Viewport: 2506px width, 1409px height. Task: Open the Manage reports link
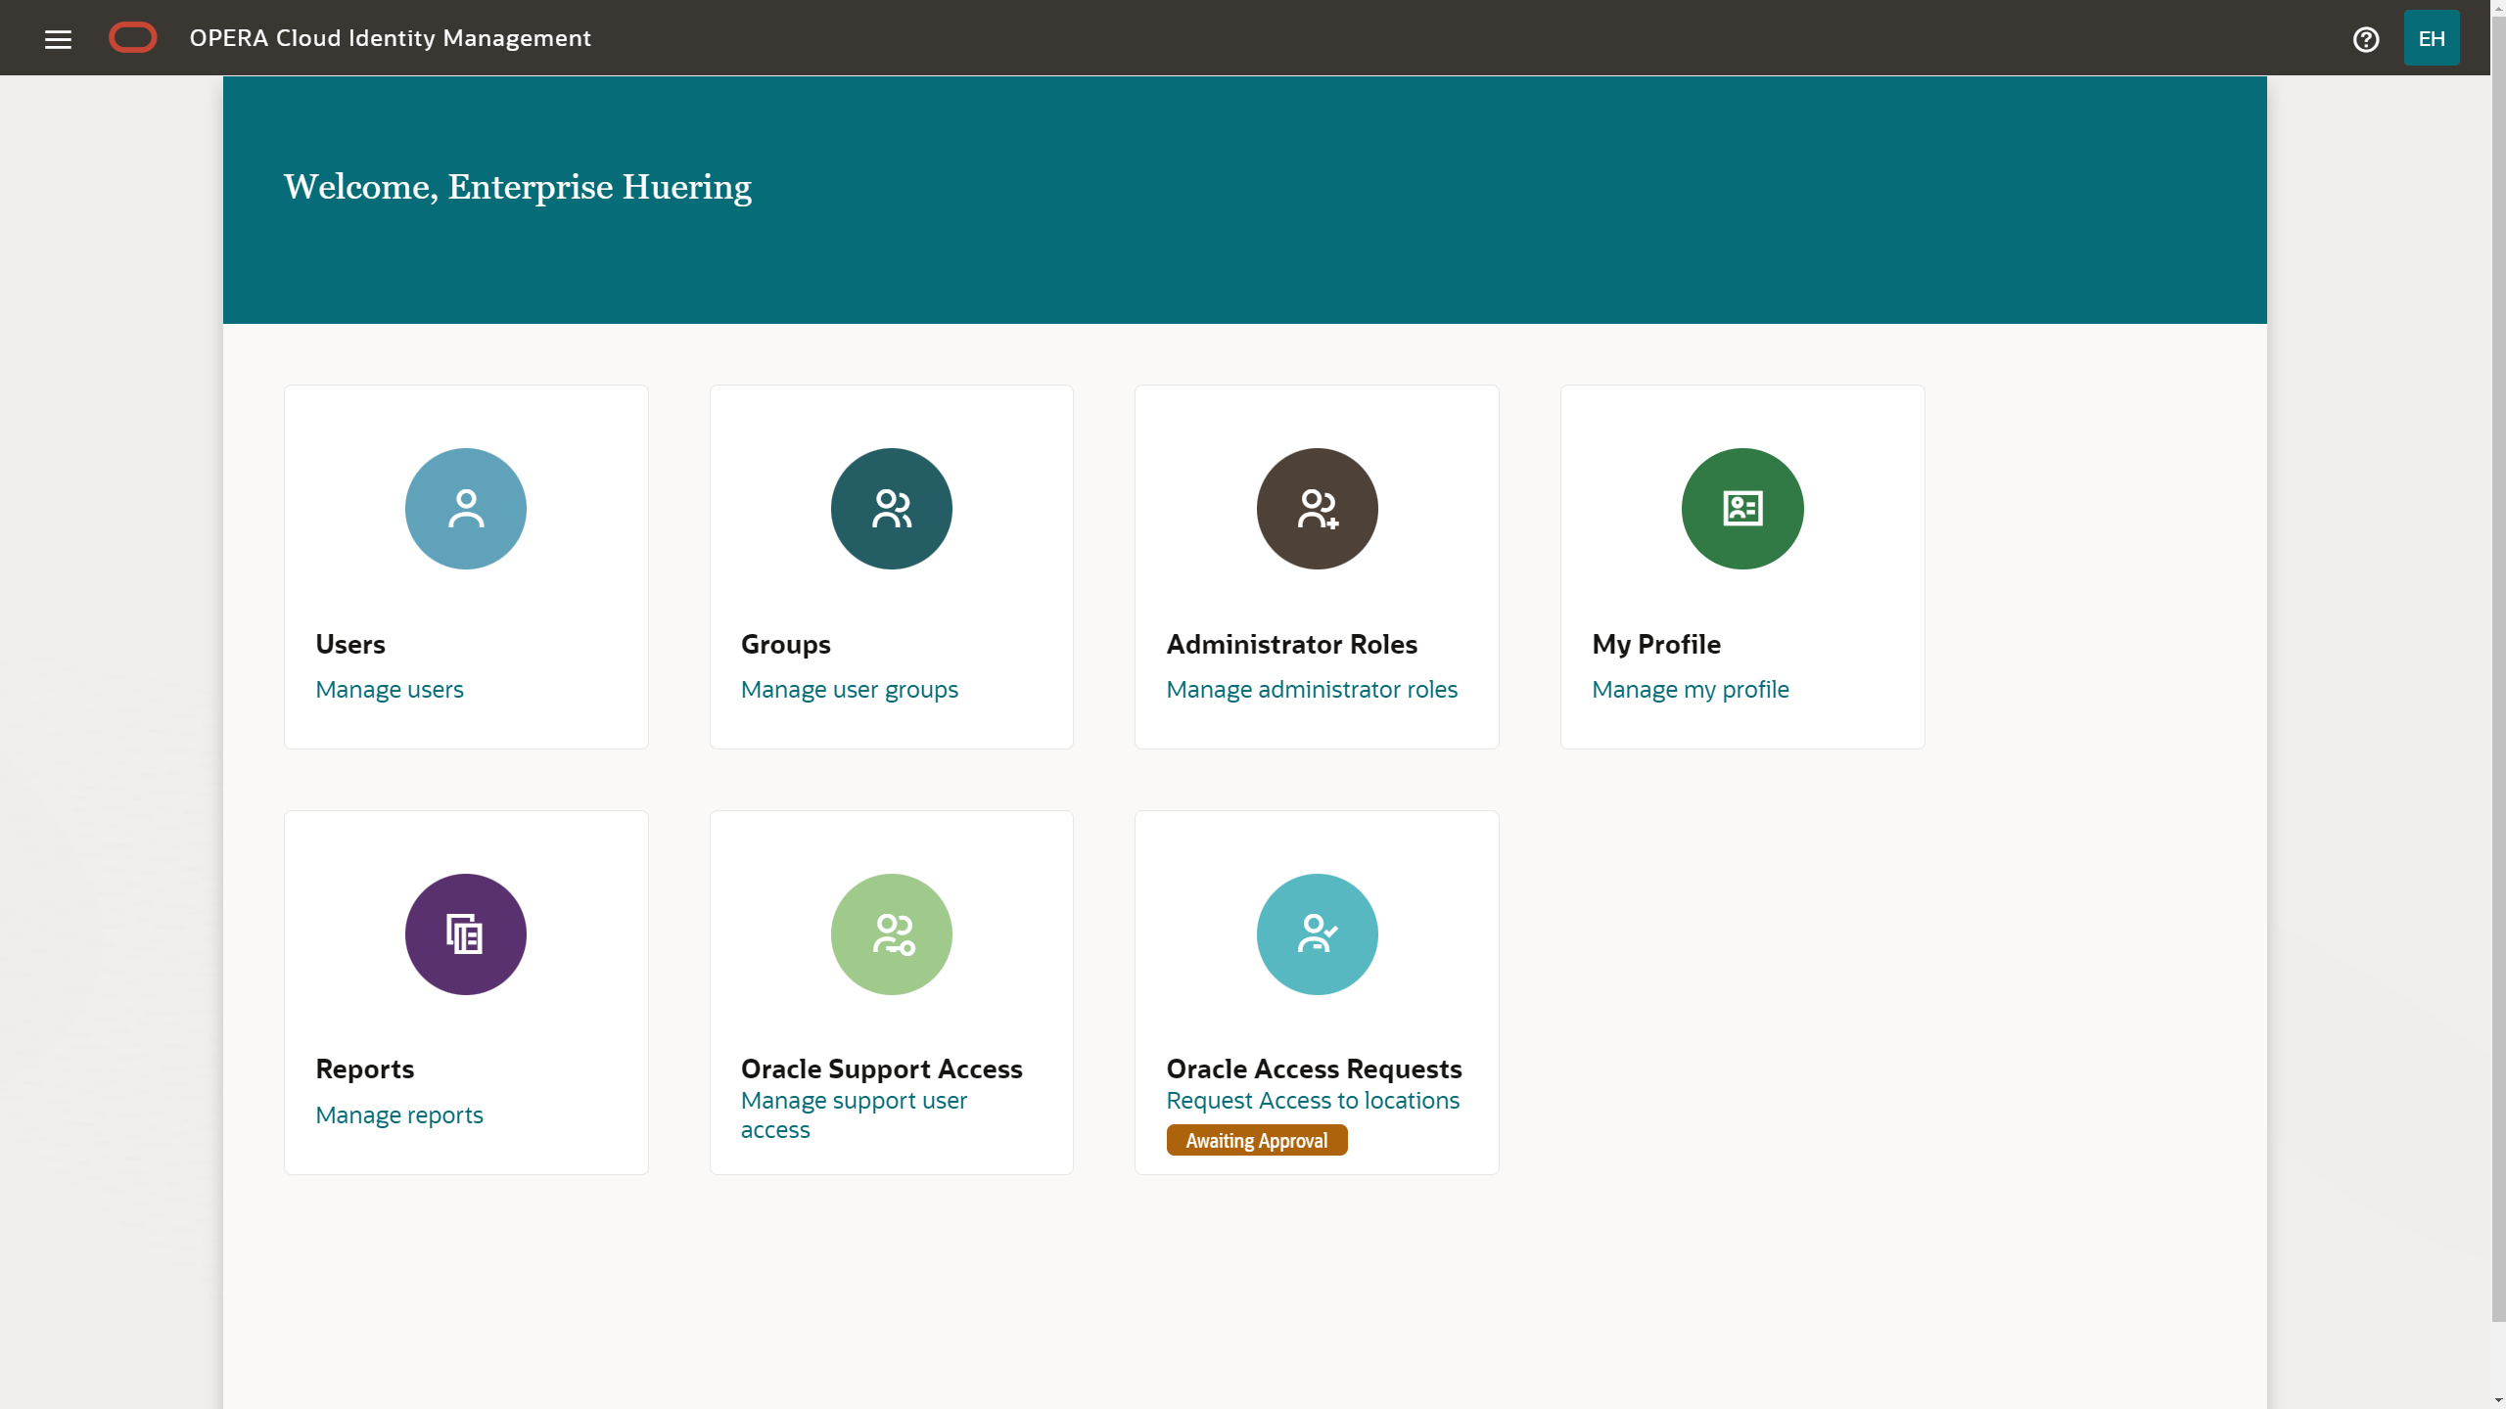tap(398, 1114)
